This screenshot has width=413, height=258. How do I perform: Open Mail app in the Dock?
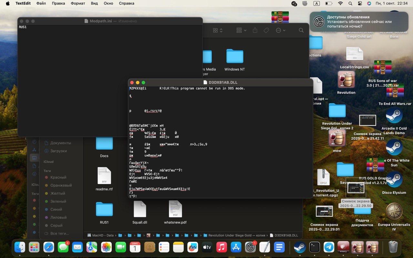click(77, 247)
